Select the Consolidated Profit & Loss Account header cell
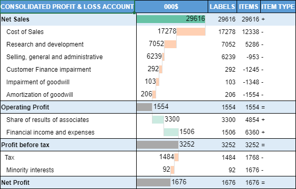The width and height of the screenshot is (296, 189). click(x=67, y=7)
